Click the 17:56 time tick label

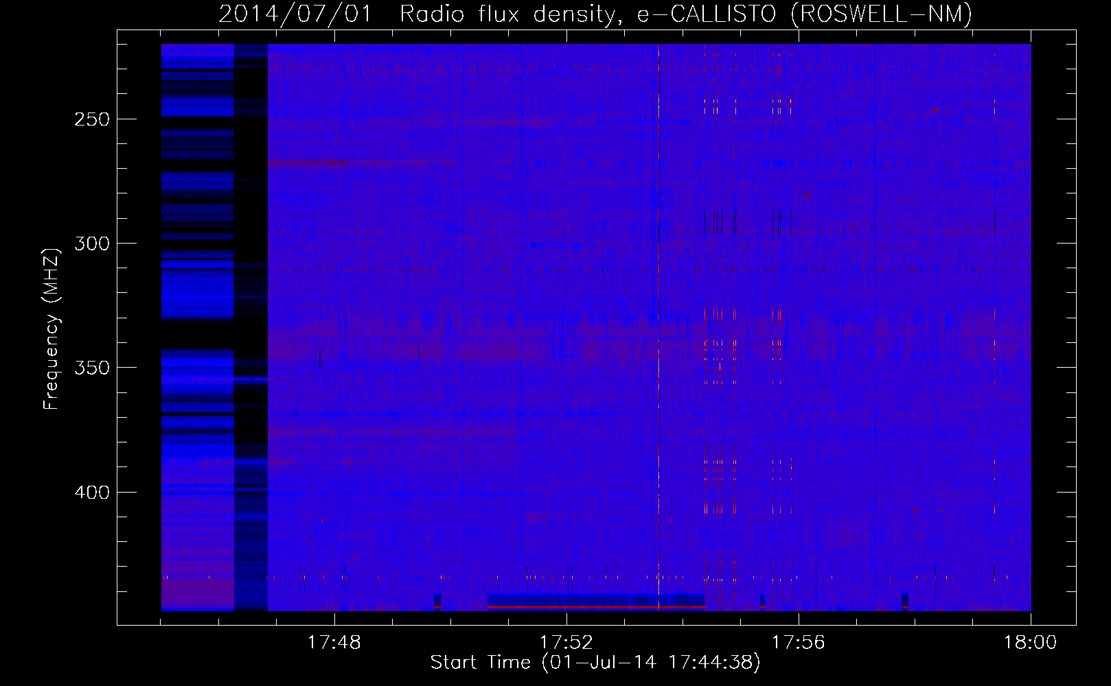click(x=799, y=643)
